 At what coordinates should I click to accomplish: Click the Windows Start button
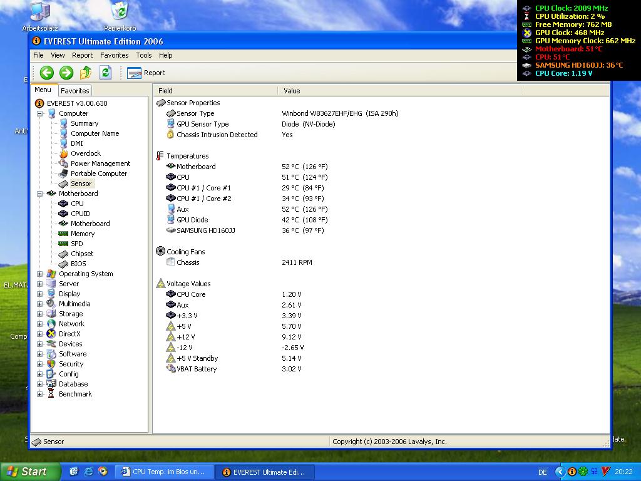(x=30, y=472)
